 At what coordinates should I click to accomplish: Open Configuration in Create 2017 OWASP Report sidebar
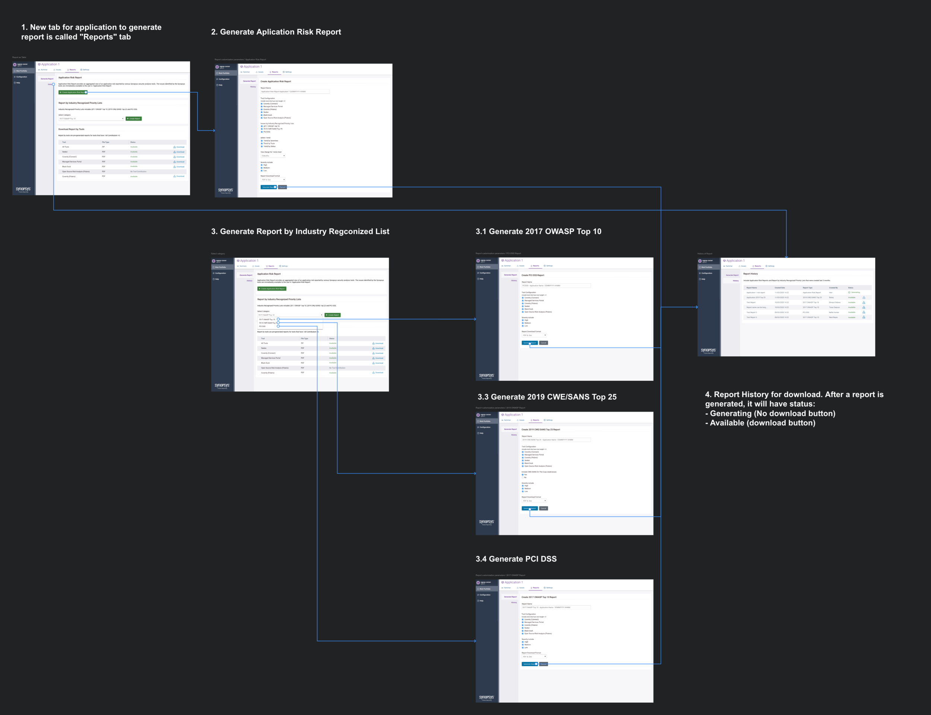[x=484, y=595]
